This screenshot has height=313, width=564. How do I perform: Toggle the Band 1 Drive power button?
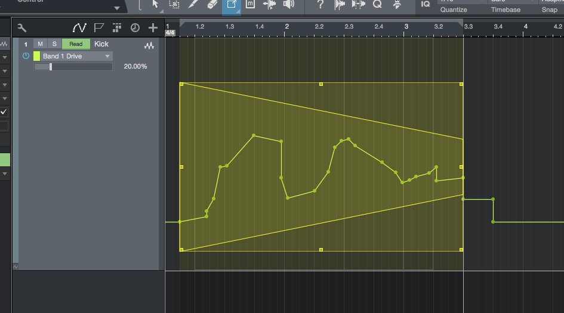point(26,56)
